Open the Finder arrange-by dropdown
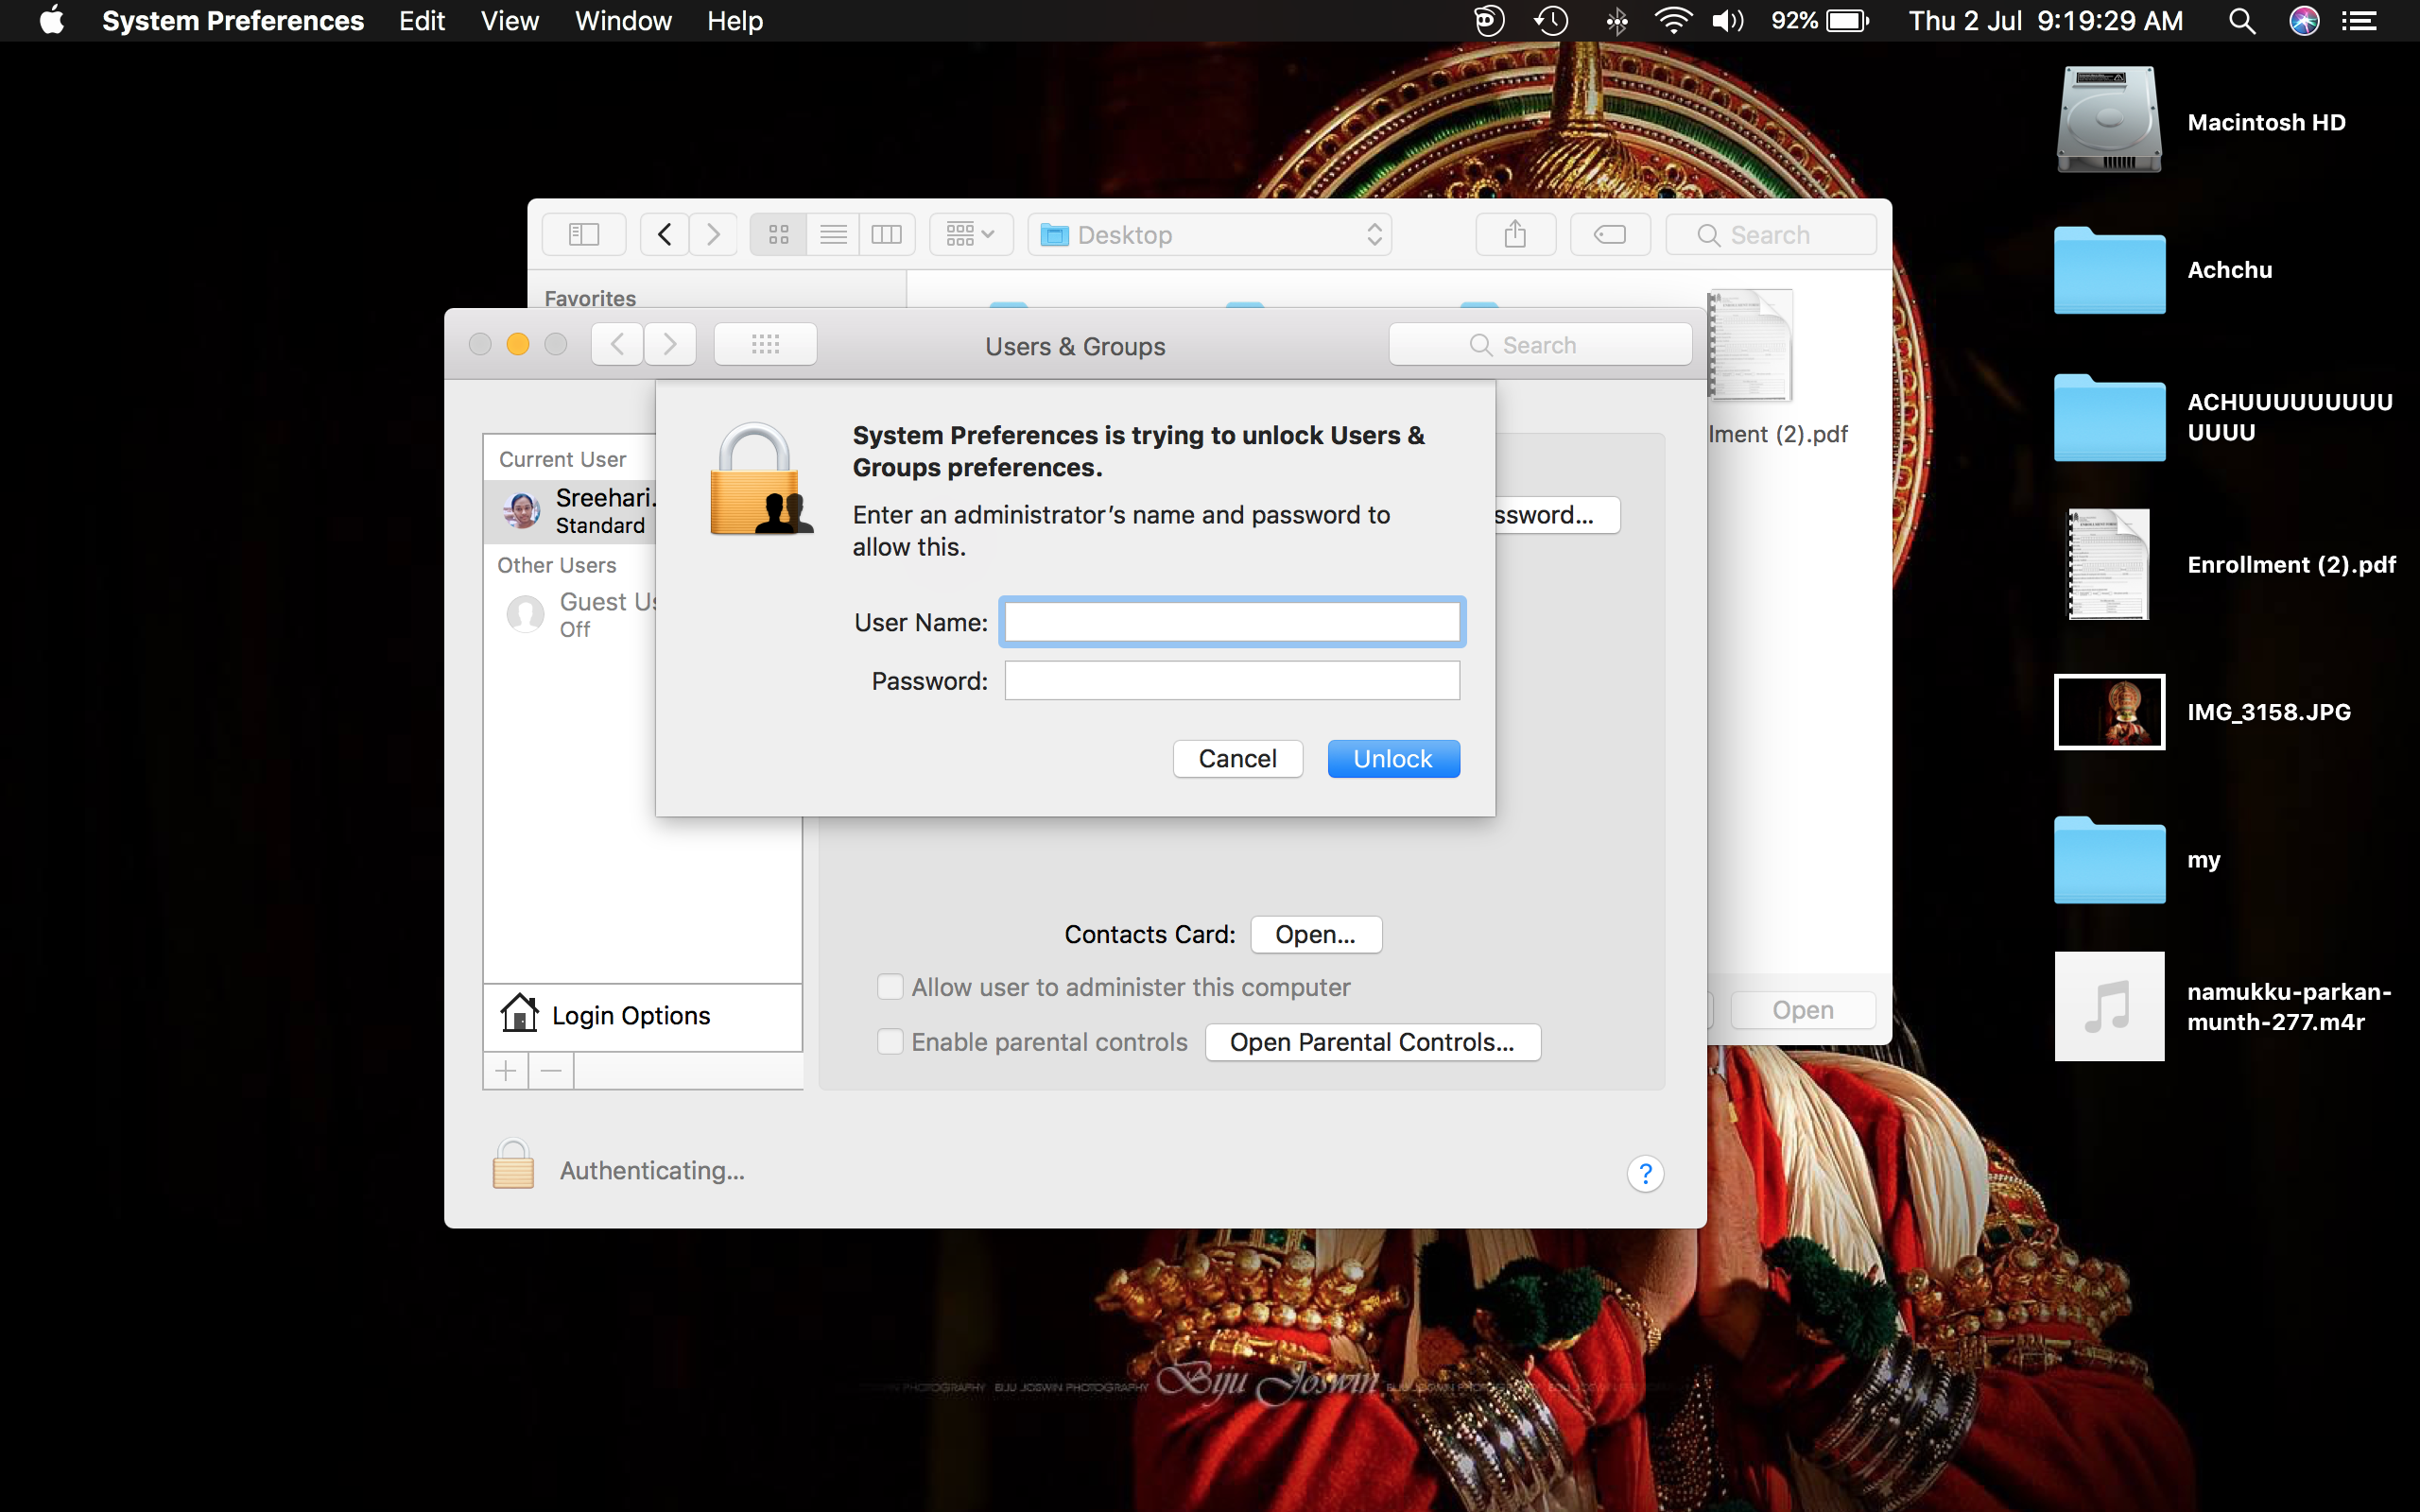Image resolution: width=2420 pixels, height=1512 pixels. [x=970, y=235]
